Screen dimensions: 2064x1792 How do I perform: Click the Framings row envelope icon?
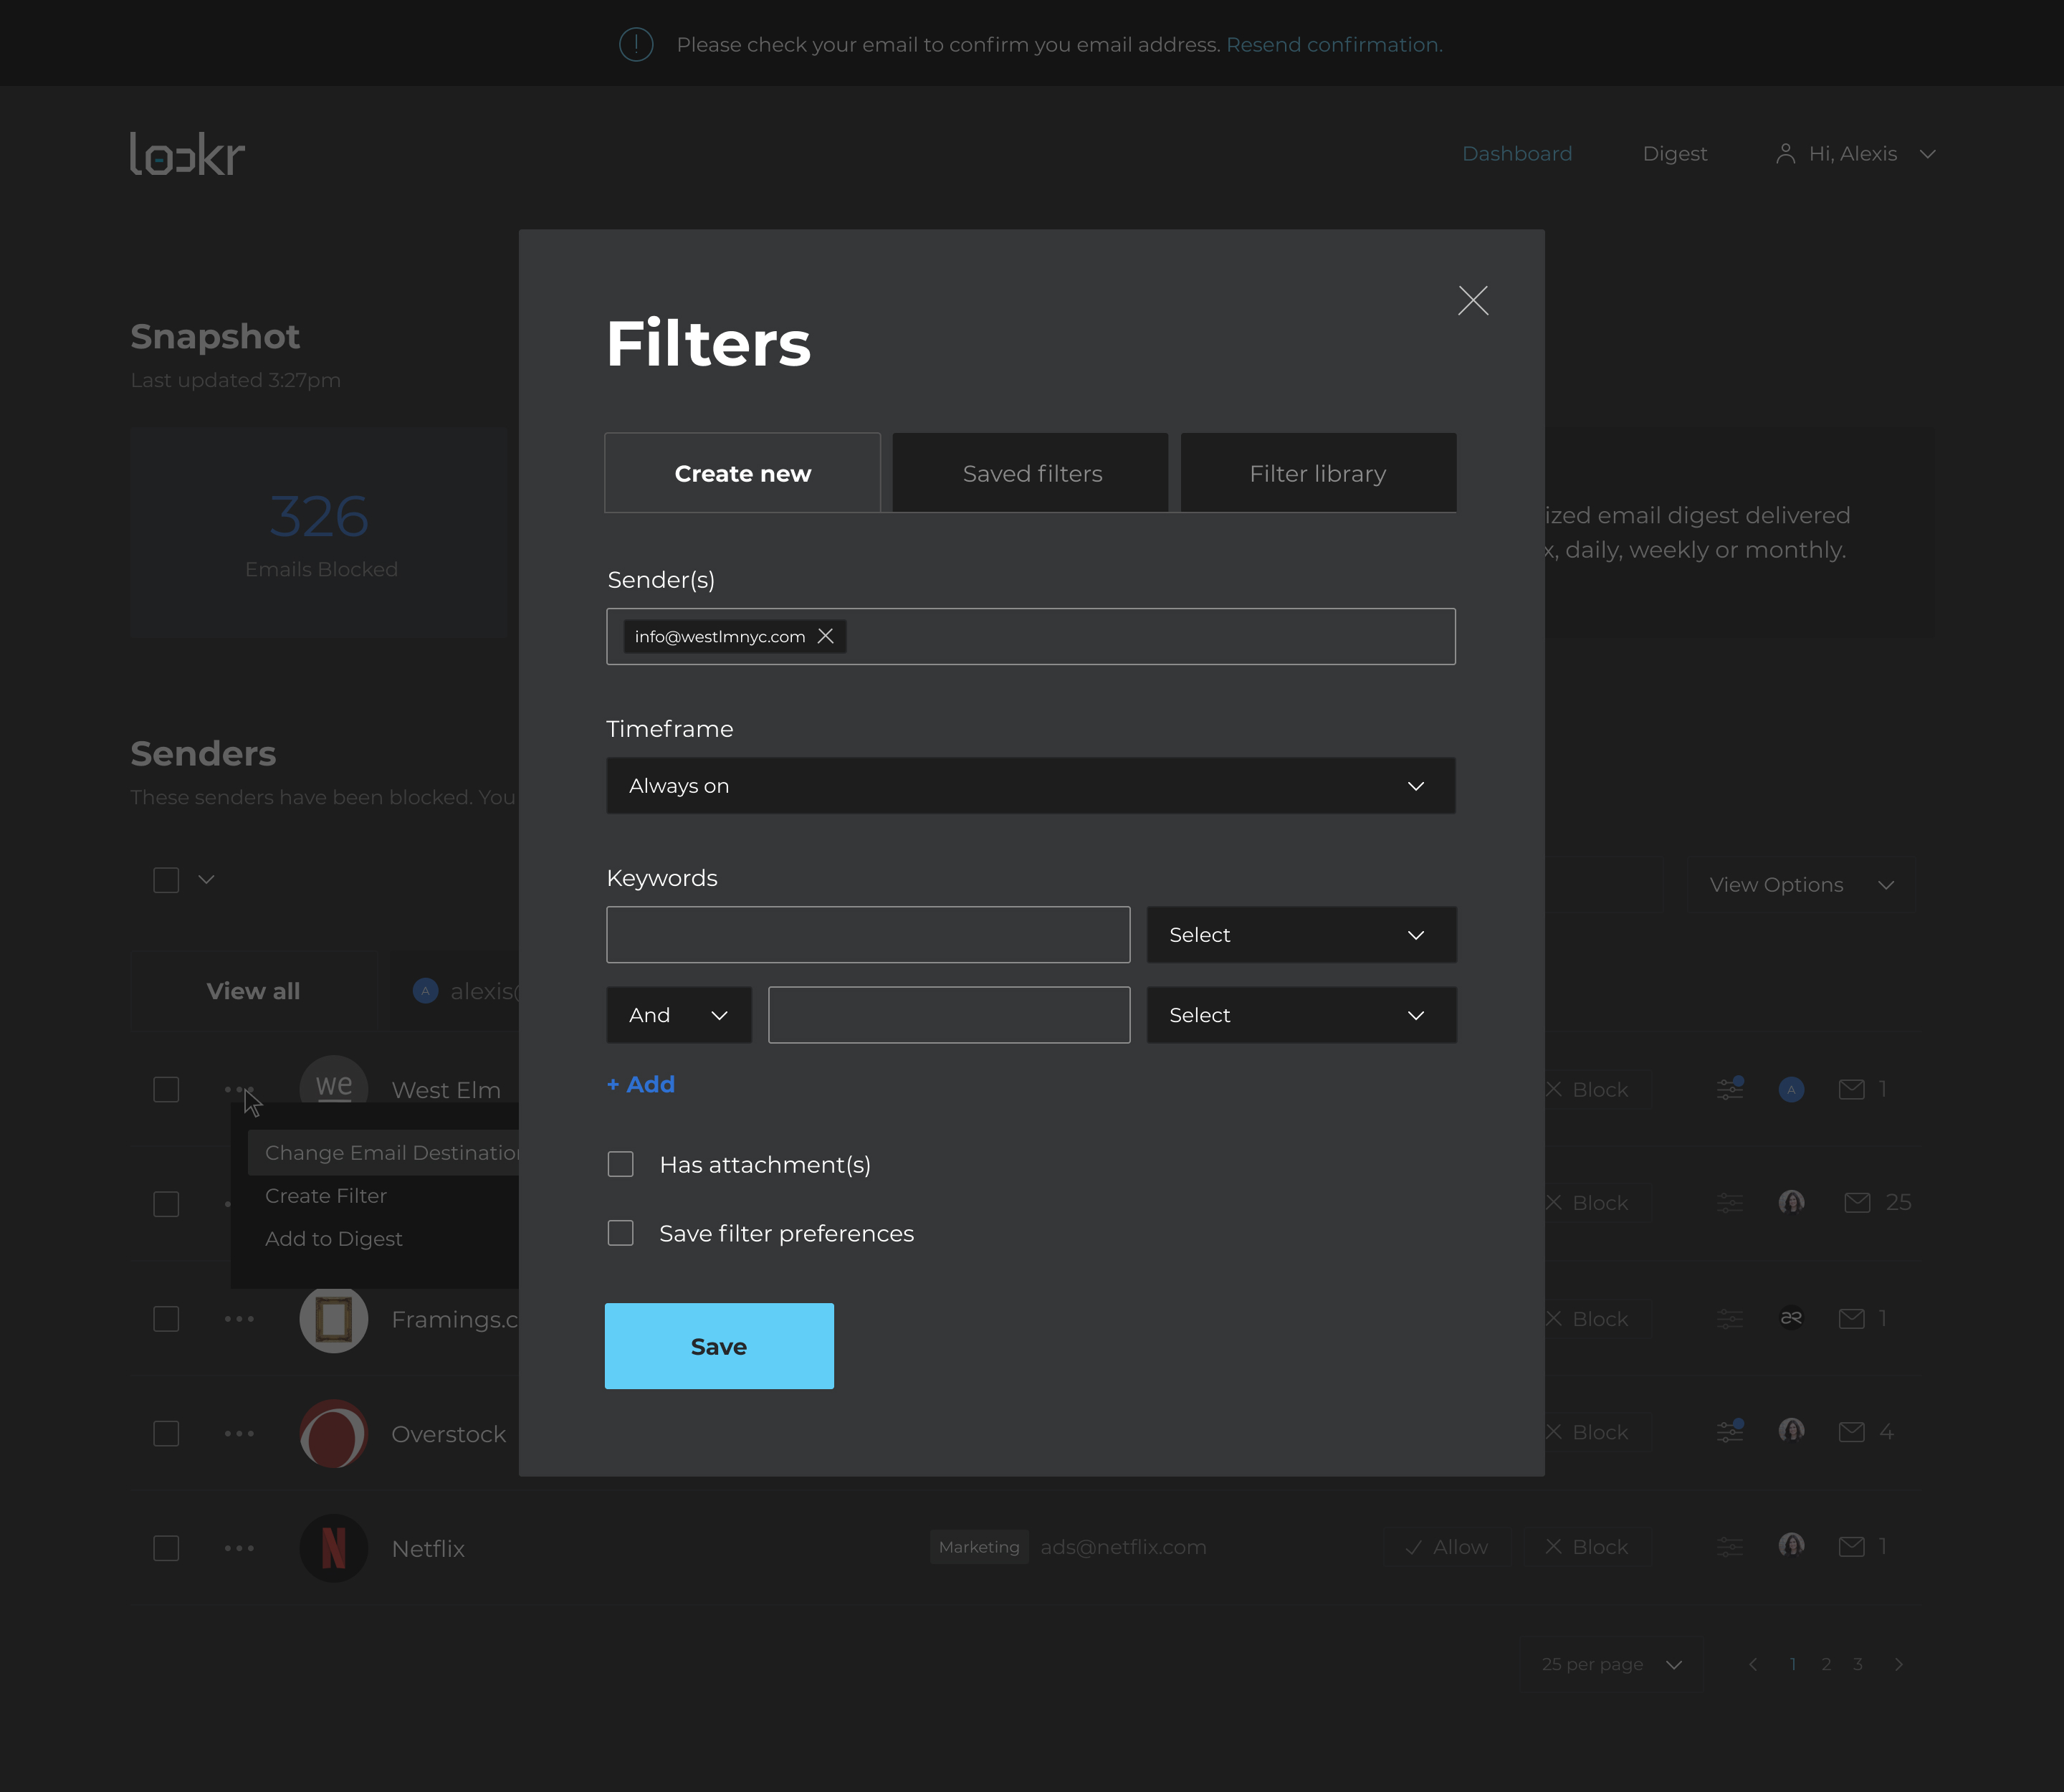click(1852, 1319)
